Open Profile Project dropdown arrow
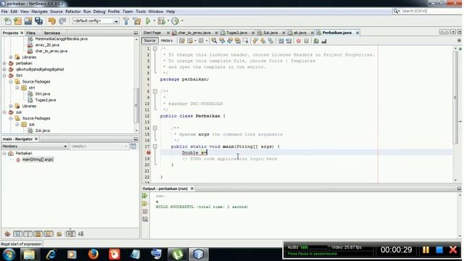Viewport: 464px width, 261px height. click(x=182, y=21)
